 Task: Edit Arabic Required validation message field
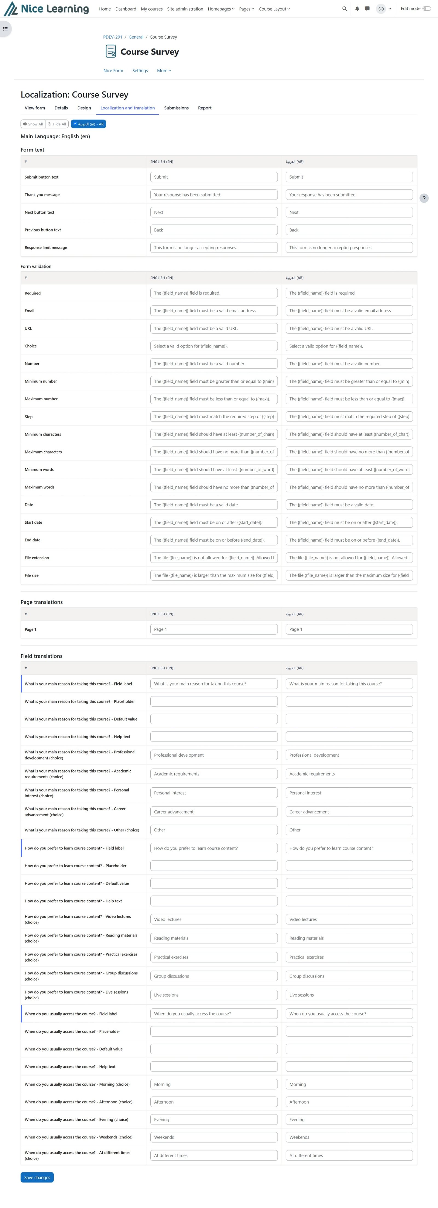tap(349, 293)
